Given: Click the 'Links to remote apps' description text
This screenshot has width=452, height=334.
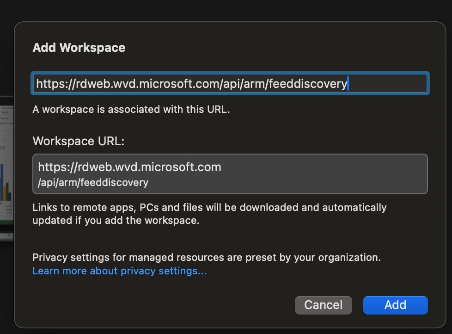Looking at the screenshot, I should 209,214.
